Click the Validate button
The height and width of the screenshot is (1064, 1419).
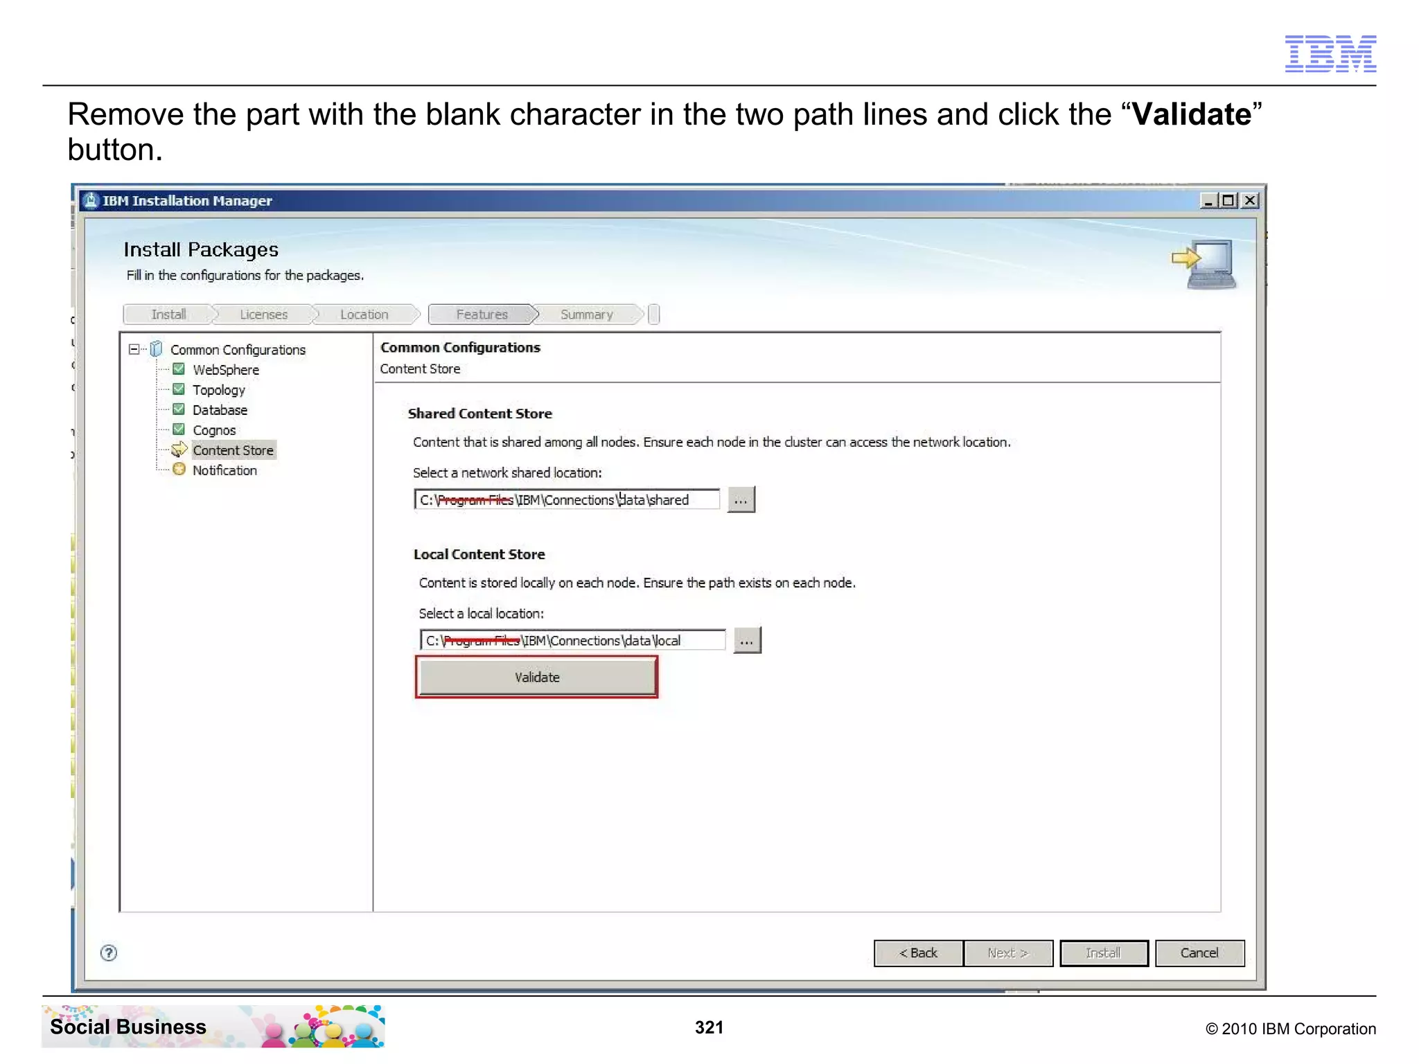537,677
